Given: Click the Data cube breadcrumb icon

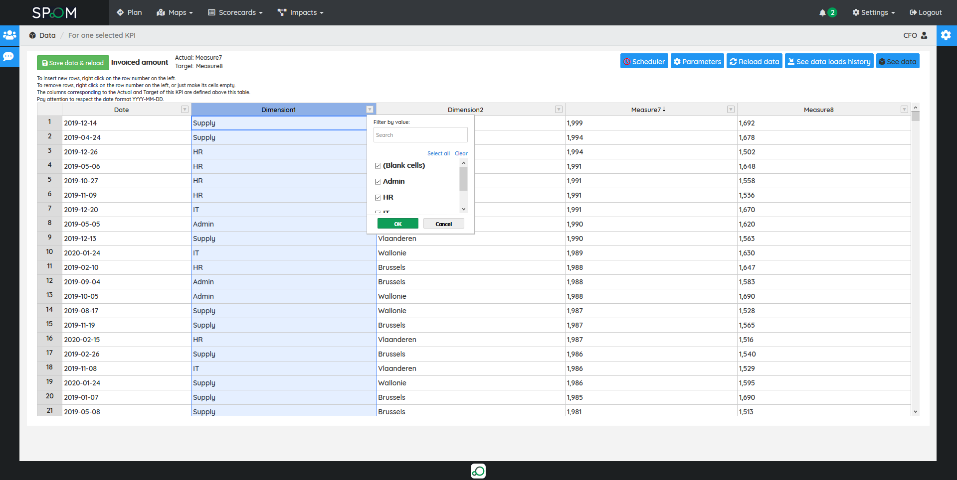Looking at the screenshot, I should [32, 35].
